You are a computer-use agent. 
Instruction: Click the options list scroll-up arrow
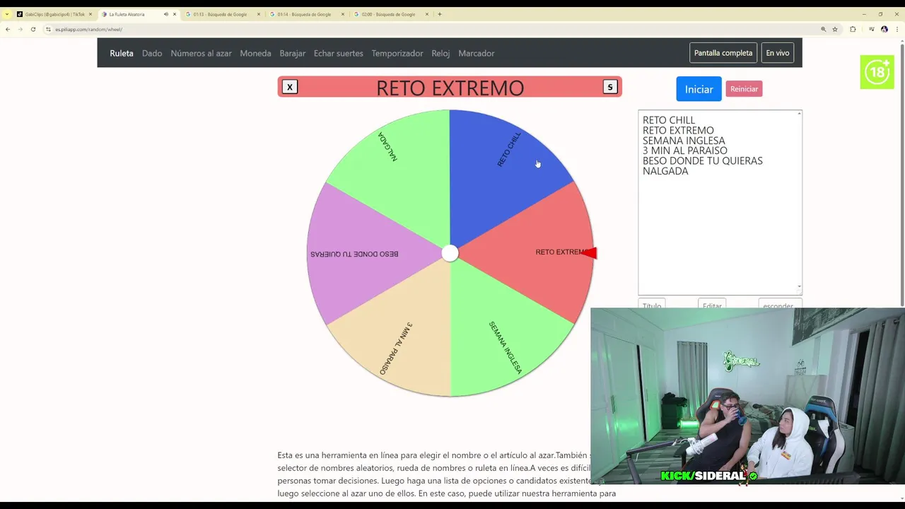800,114
